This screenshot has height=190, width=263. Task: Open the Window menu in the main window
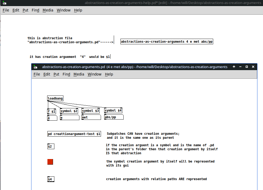pyautogui.click(x=63, y=10)
